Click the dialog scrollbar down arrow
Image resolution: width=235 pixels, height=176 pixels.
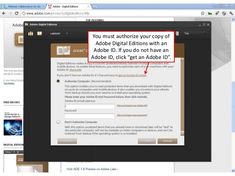coord(182,134)
